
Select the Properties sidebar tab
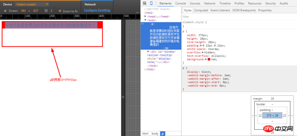click(x=265, y=10)
